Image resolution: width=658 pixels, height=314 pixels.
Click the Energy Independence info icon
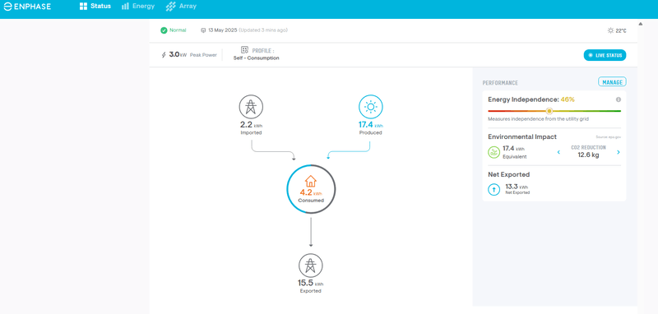(x=619, y=99)
